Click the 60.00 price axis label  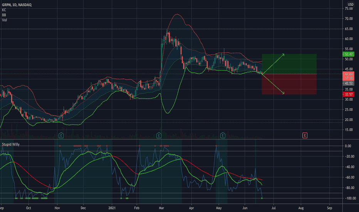point(349,39)
